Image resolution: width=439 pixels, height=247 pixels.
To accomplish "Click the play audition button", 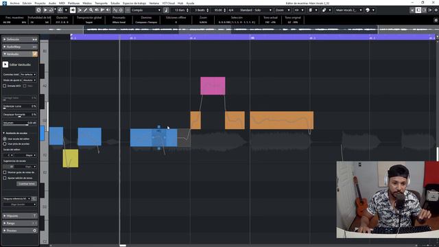I will coord(45,10).
